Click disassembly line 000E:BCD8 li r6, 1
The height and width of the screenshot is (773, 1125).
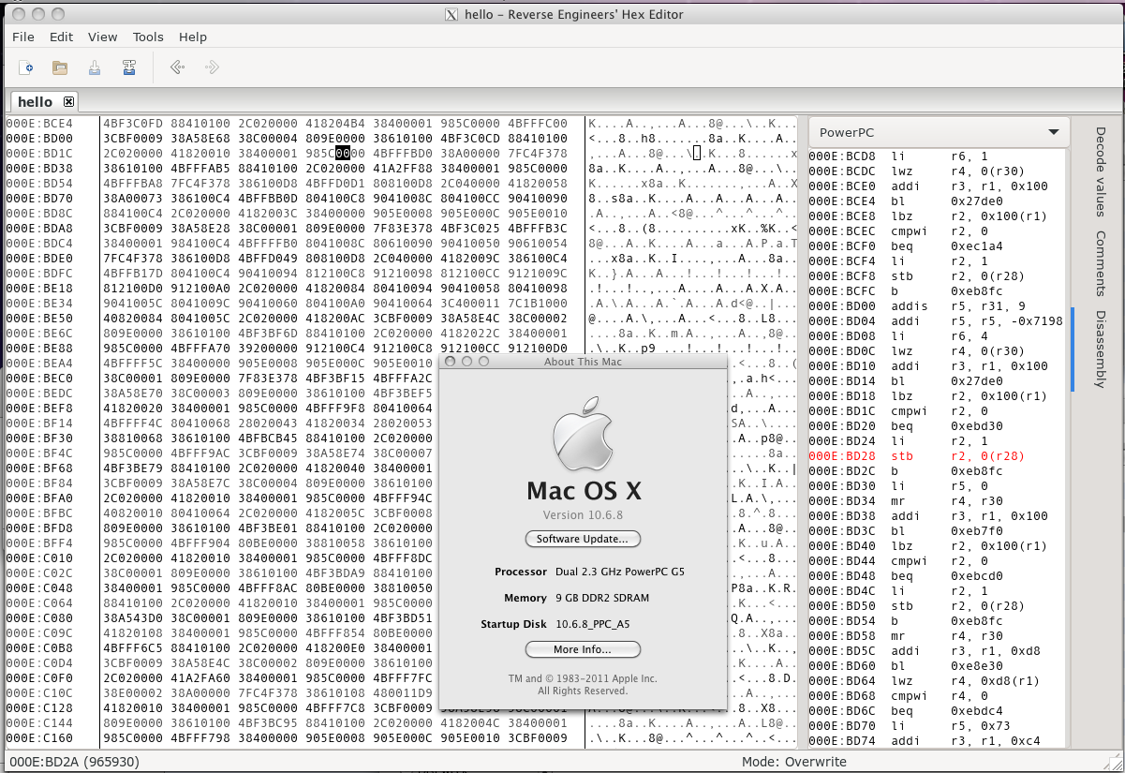click(x=937, y=156)
